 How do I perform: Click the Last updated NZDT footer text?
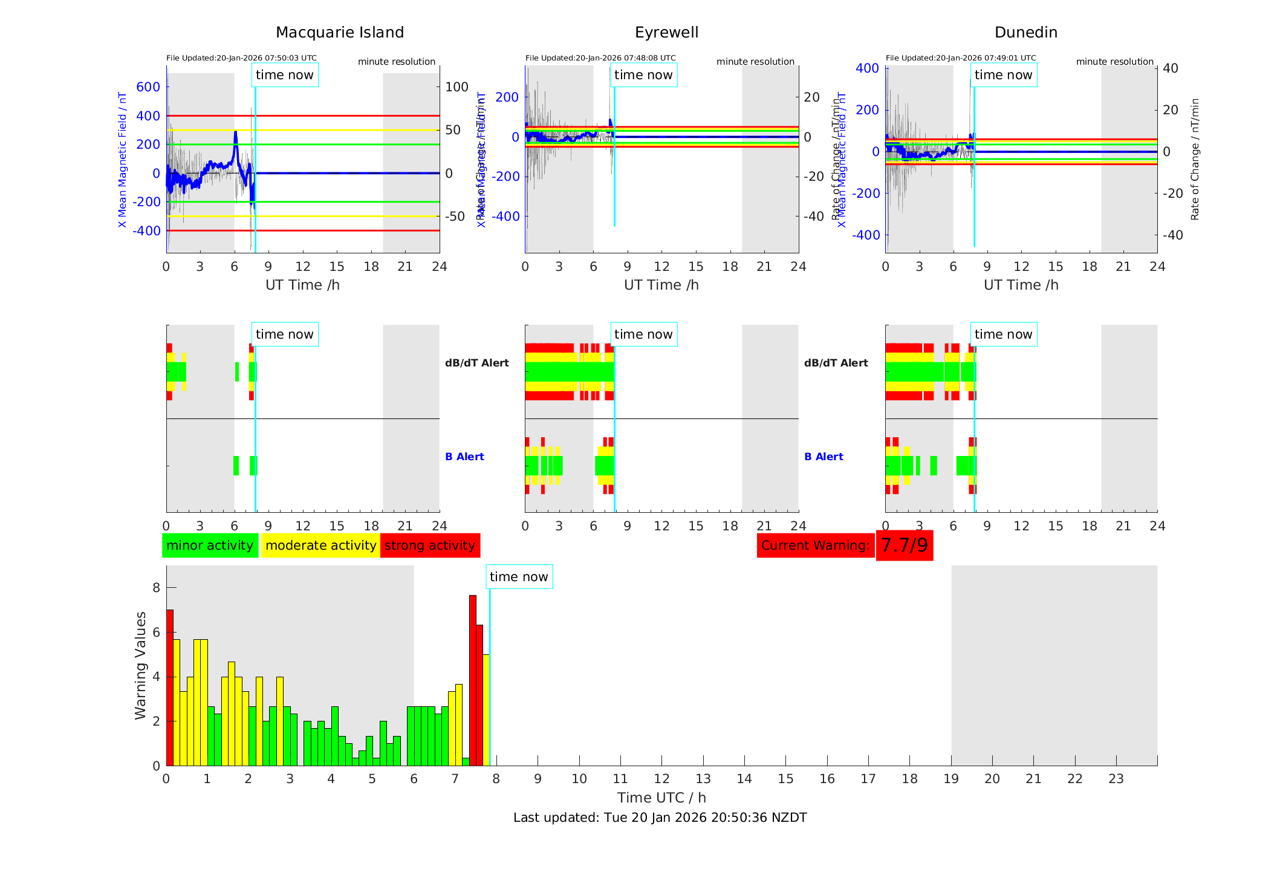pos(660,818)
